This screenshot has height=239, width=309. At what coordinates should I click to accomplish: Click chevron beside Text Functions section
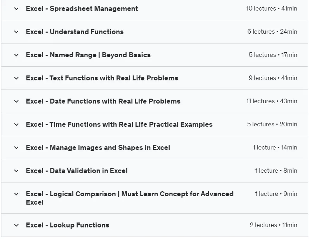tap(17, 78)
